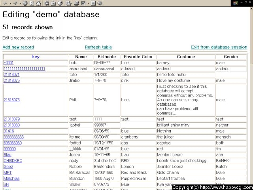Screen dimensions: 253x190
Task: Open record key Malchias
Action: point(11,179)
